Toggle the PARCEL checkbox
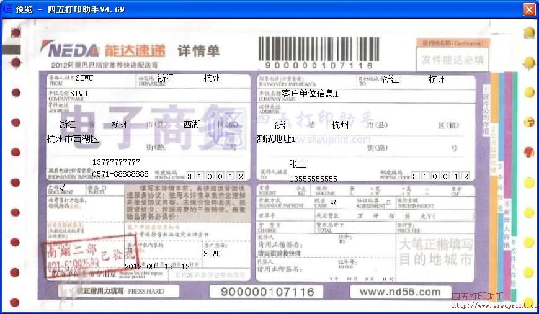The image size is (539, 314). tap(104, 188)
